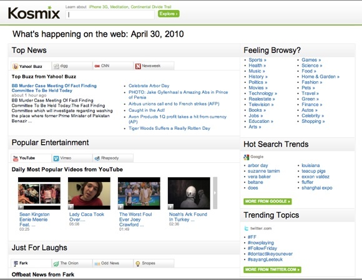Click the Newsweek N icon

(x=138, y=67)
